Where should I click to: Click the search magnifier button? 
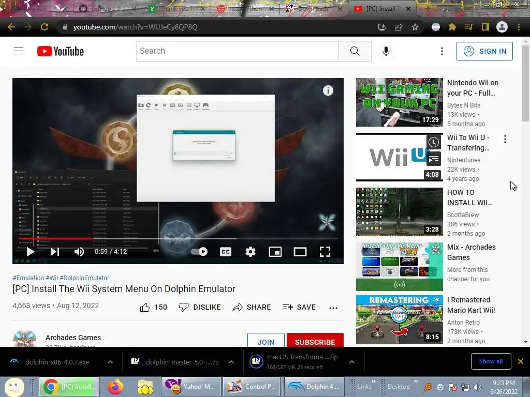click(355, 51)
